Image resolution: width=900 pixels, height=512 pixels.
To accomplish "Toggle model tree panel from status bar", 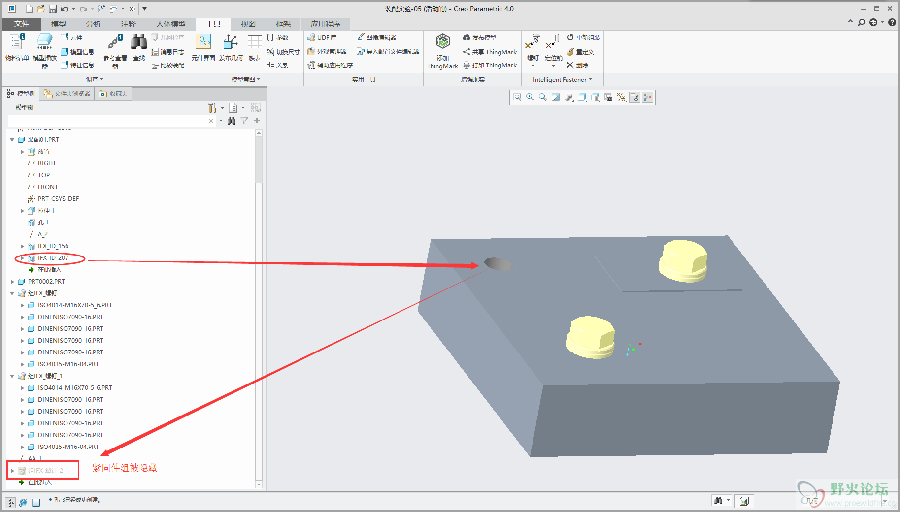I will click(x=11, y=502).
